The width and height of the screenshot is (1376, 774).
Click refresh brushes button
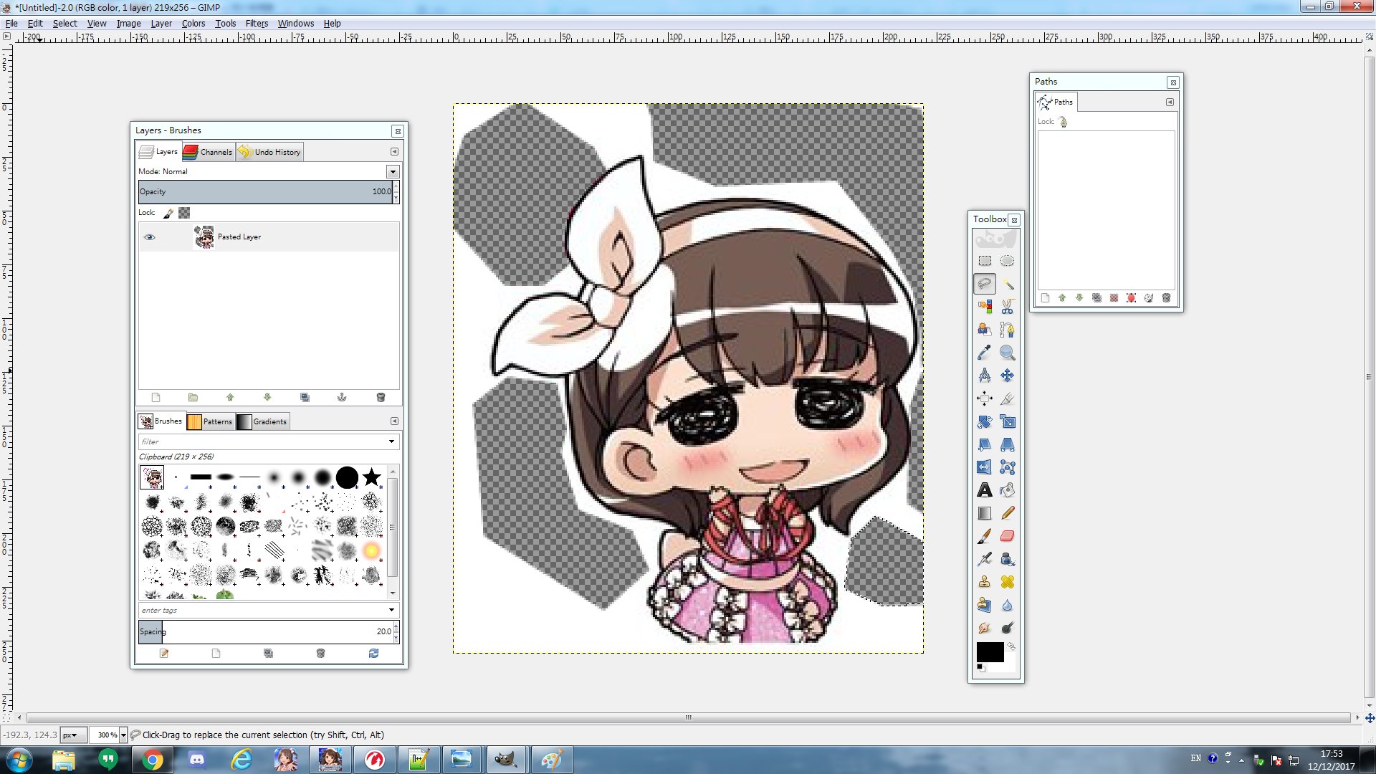click(x=373, y=654)
